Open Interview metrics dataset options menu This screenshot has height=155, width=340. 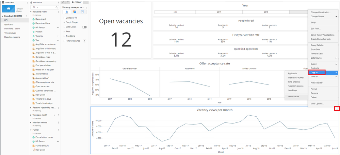coord(59,122)
